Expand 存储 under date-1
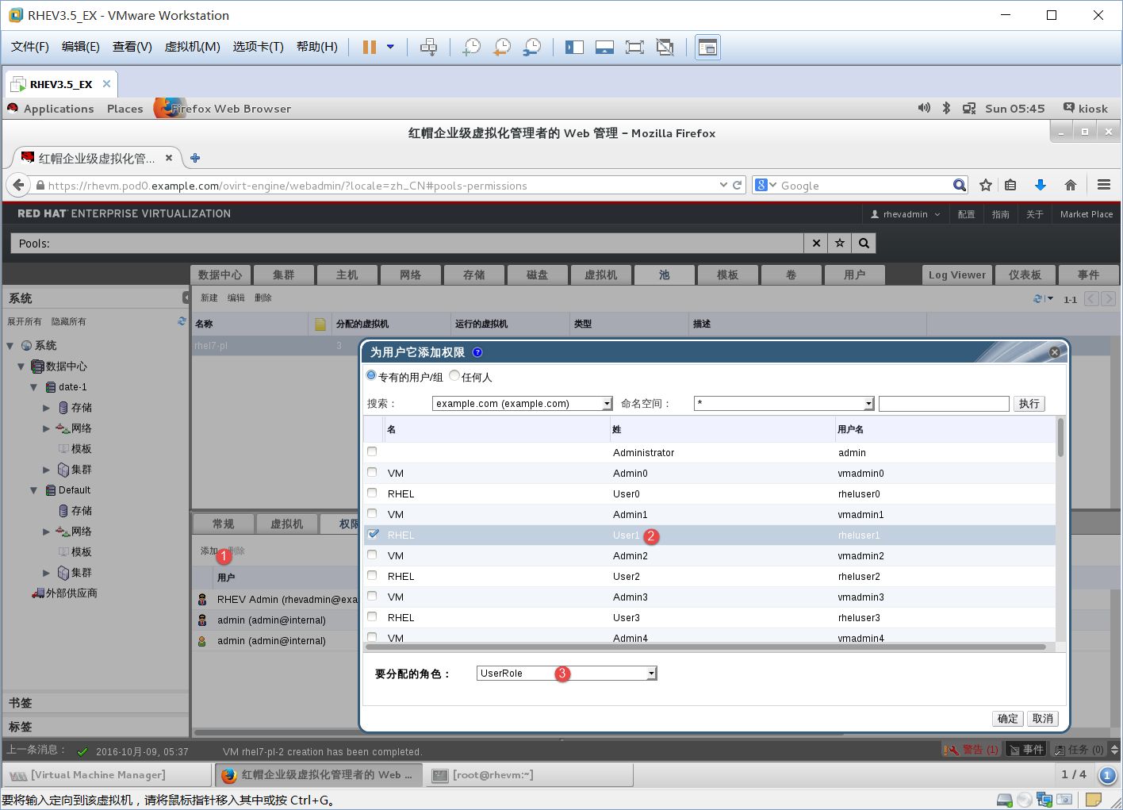This screenshot has height=810, width=1123. (x=46, y=408)
